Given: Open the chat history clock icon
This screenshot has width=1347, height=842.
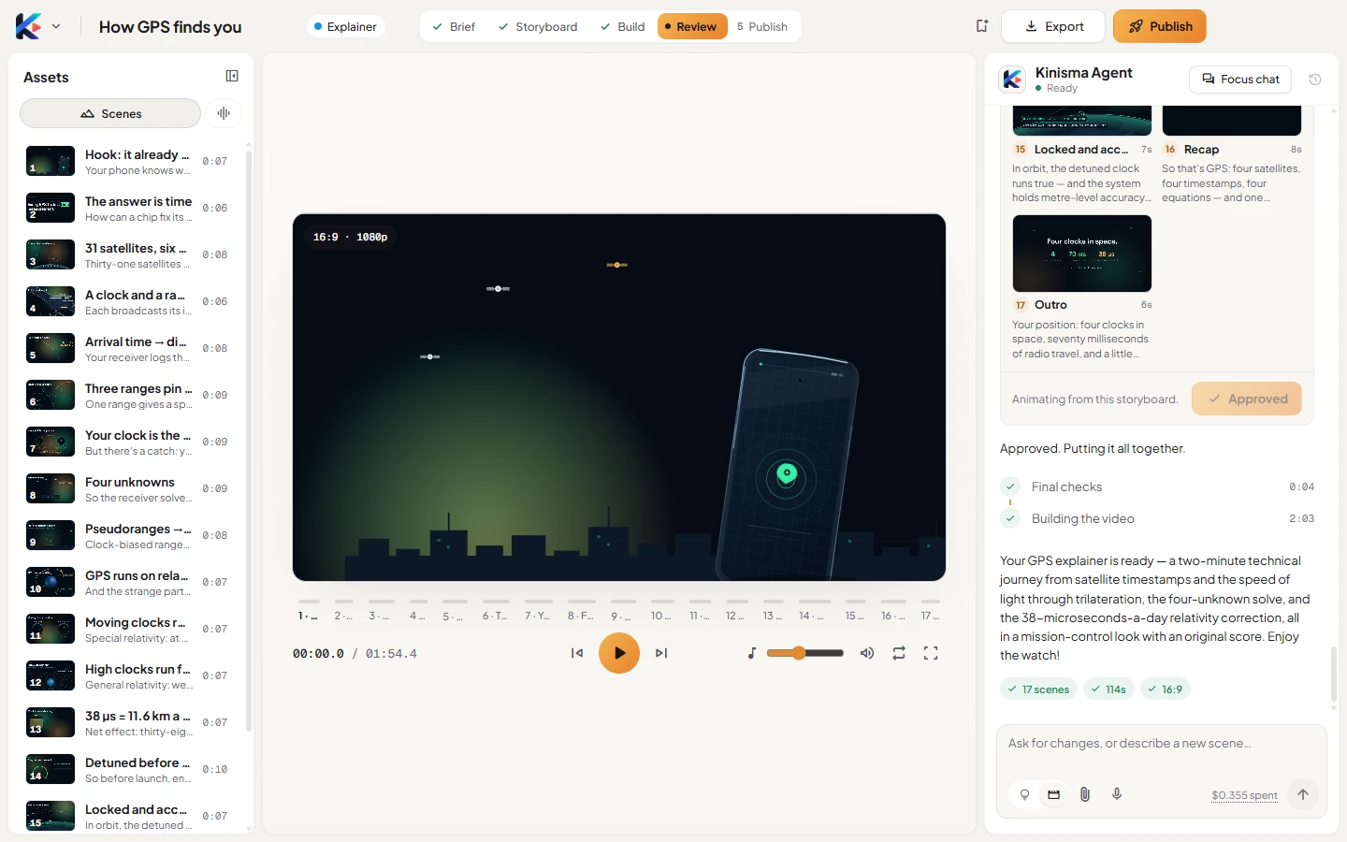Looking at the screenshot, I should tap(1315, 80).
